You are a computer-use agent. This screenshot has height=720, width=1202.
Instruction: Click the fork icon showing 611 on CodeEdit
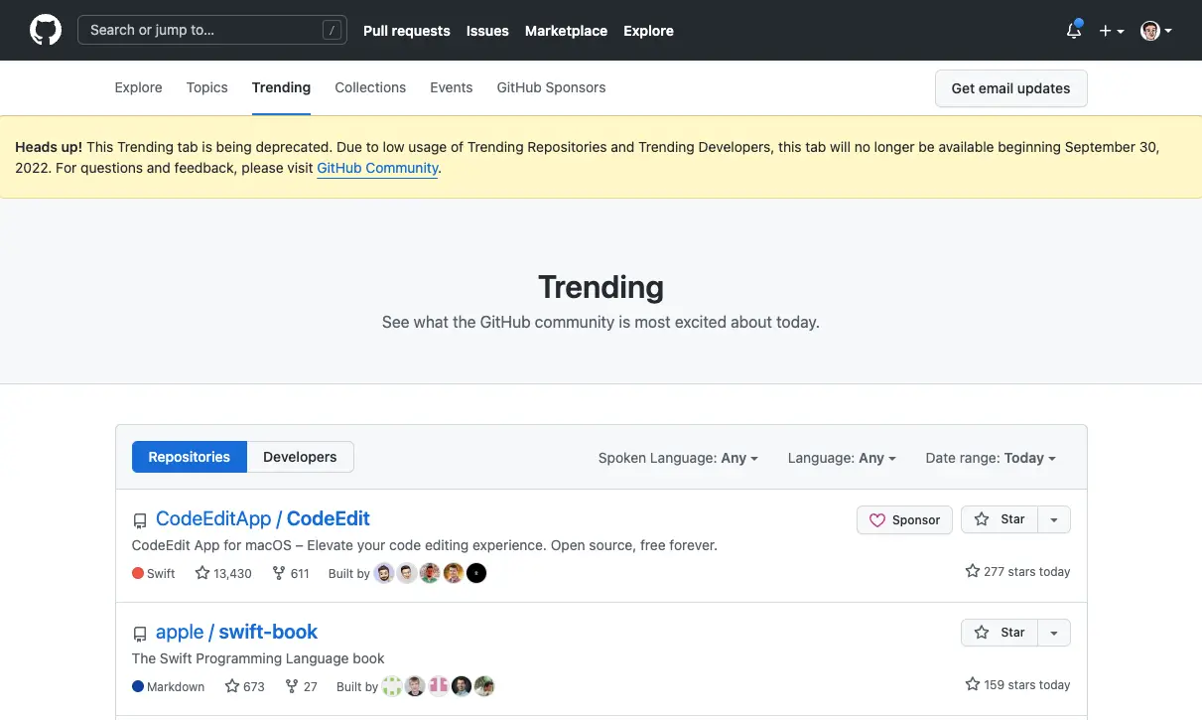point(281,573)
